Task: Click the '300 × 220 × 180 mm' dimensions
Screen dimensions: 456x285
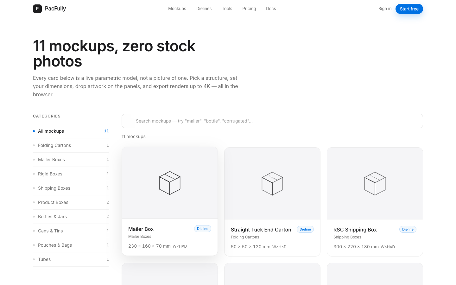Action: tap(356, 247)
